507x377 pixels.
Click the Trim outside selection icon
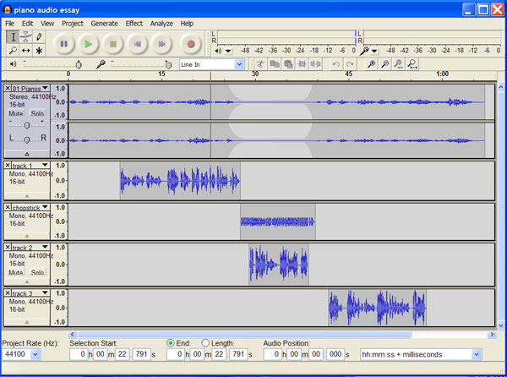pyautogui.click(x=302, y=64)
